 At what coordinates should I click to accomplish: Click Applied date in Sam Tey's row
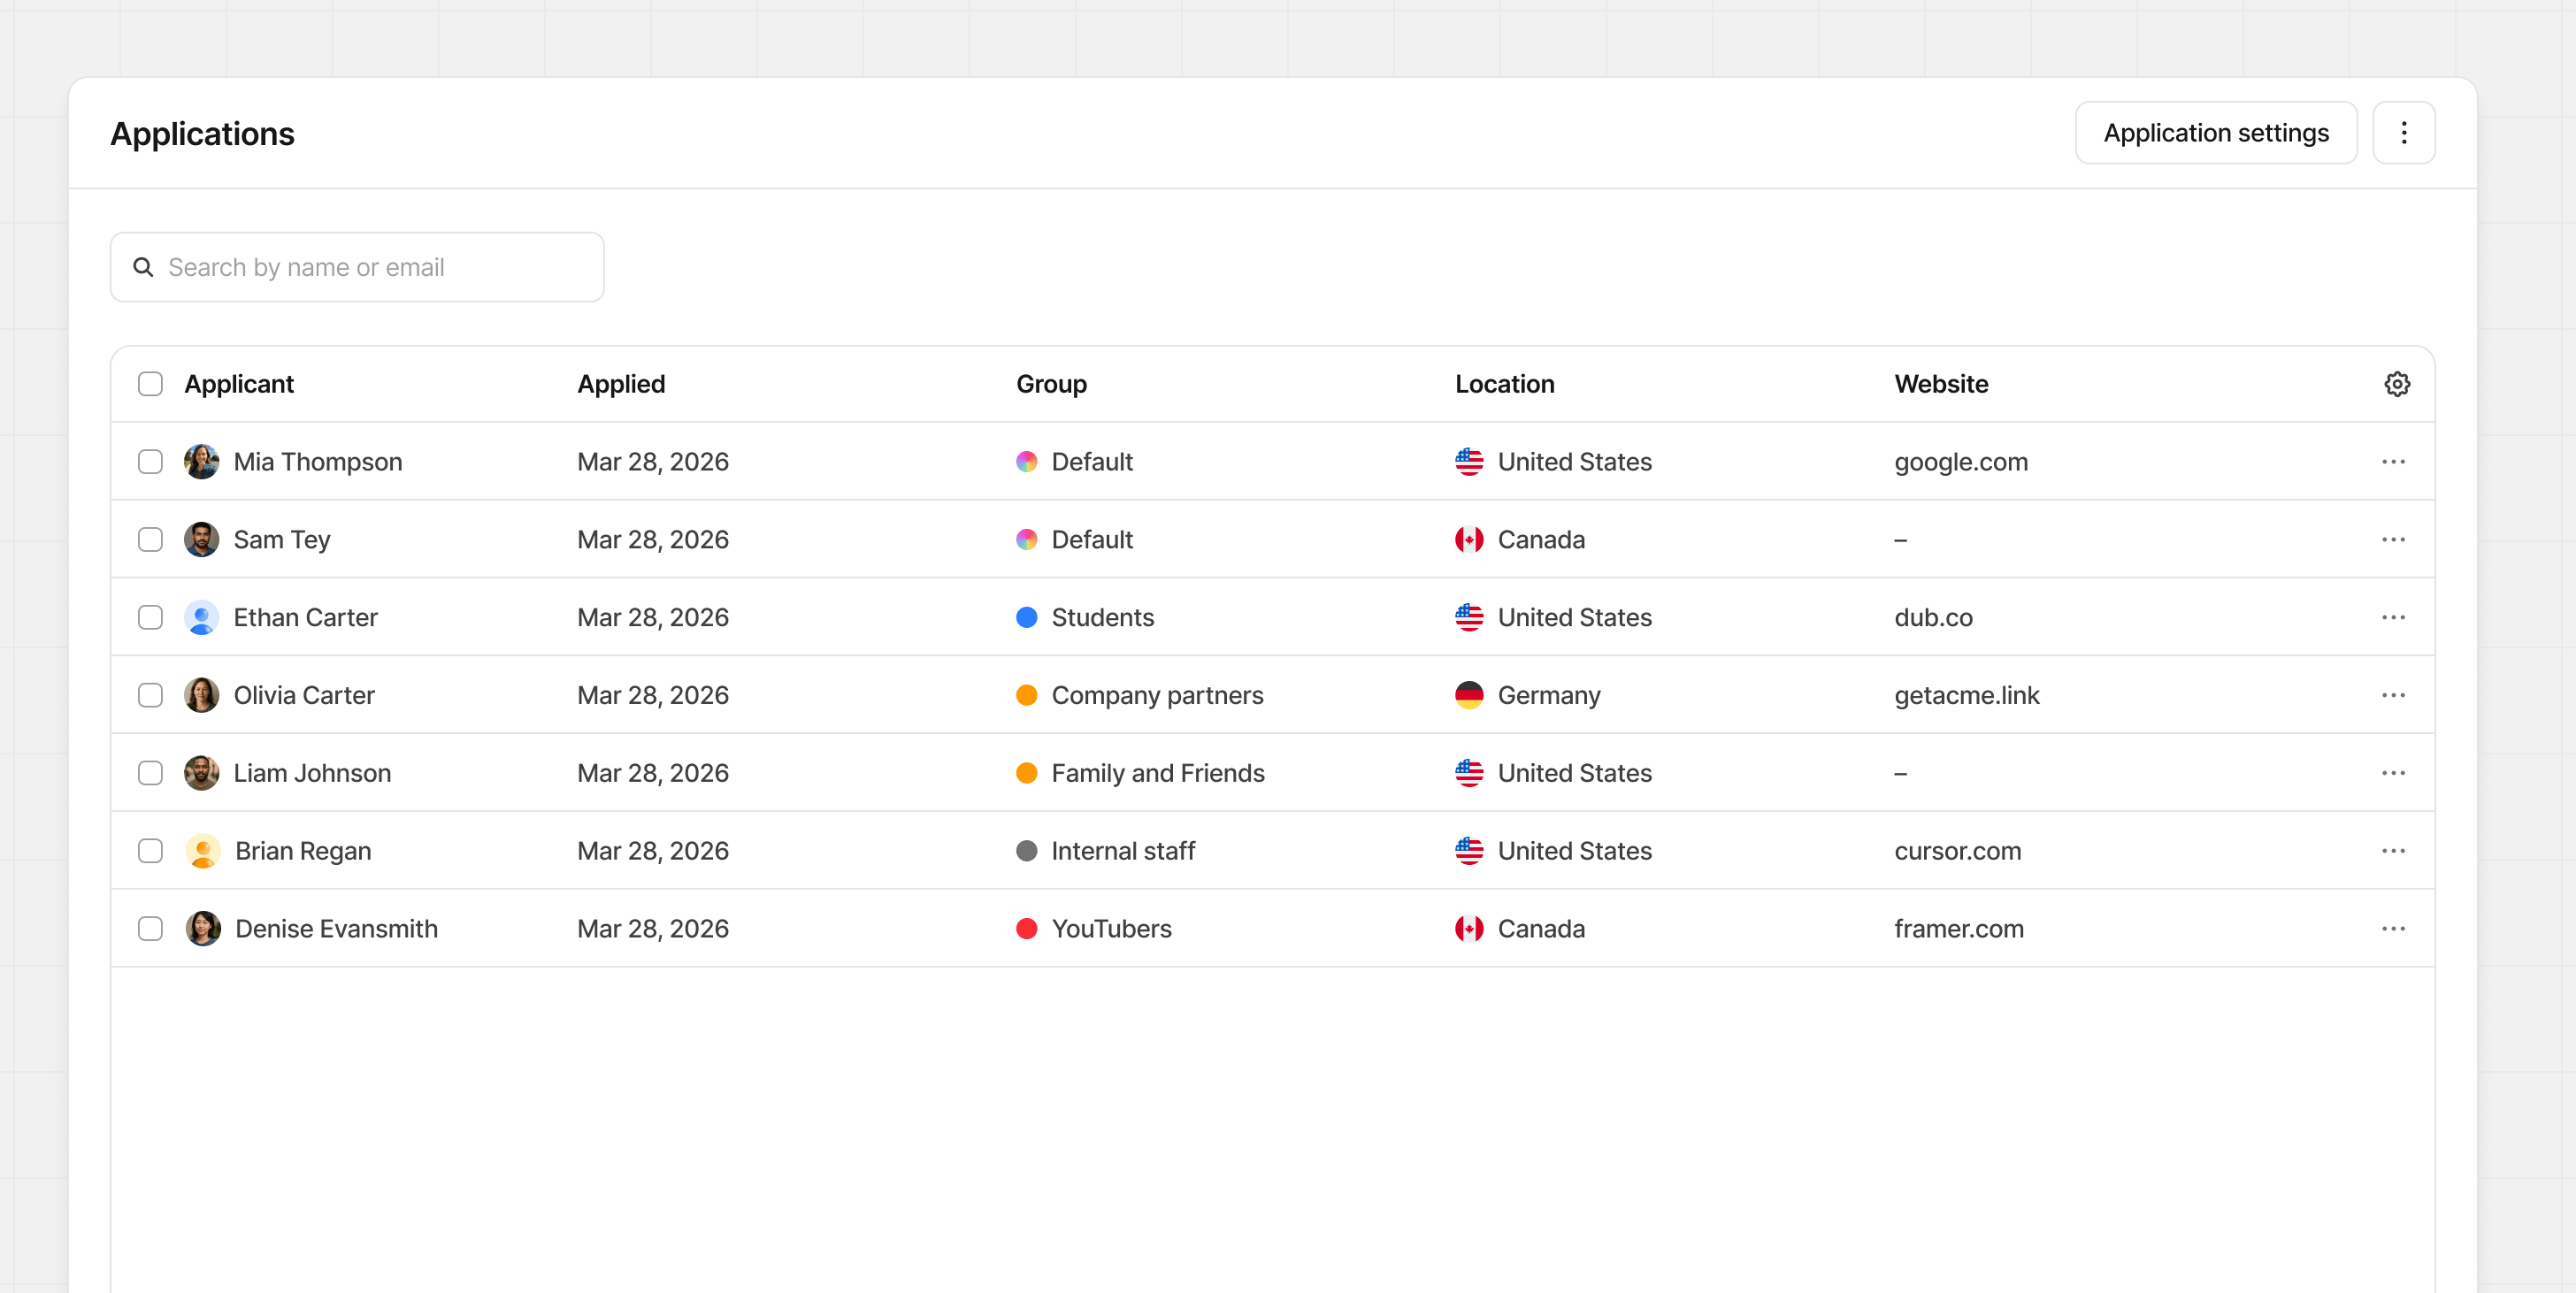click(x=653, y=540)
